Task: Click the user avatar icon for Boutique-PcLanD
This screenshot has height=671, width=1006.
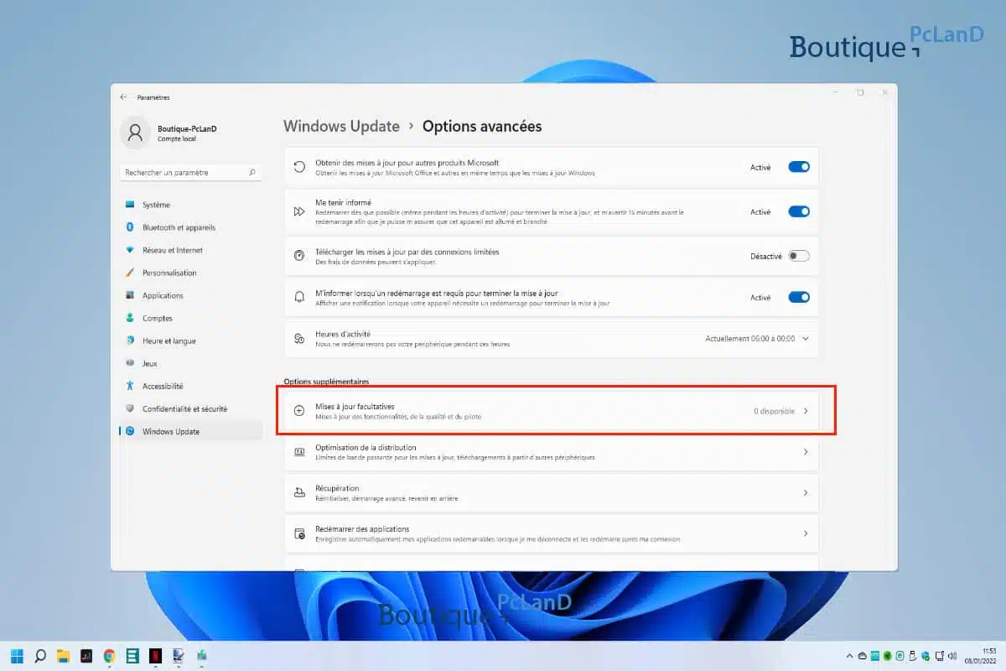Action: tap(134, 133)
